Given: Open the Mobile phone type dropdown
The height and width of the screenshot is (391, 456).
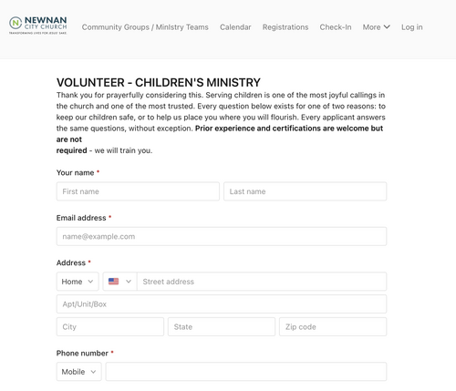Looking at the screenshot, I should pyautogui.click(x=79, y=372).
